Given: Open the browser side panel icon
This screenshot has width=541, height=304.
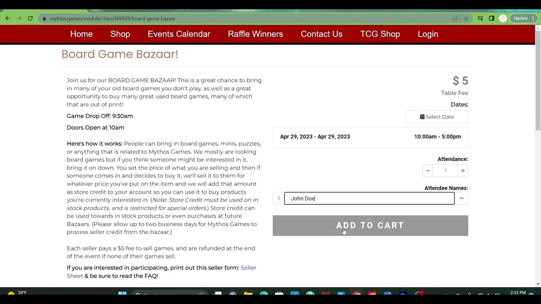Looking at the screenshot, I should 492,19.
